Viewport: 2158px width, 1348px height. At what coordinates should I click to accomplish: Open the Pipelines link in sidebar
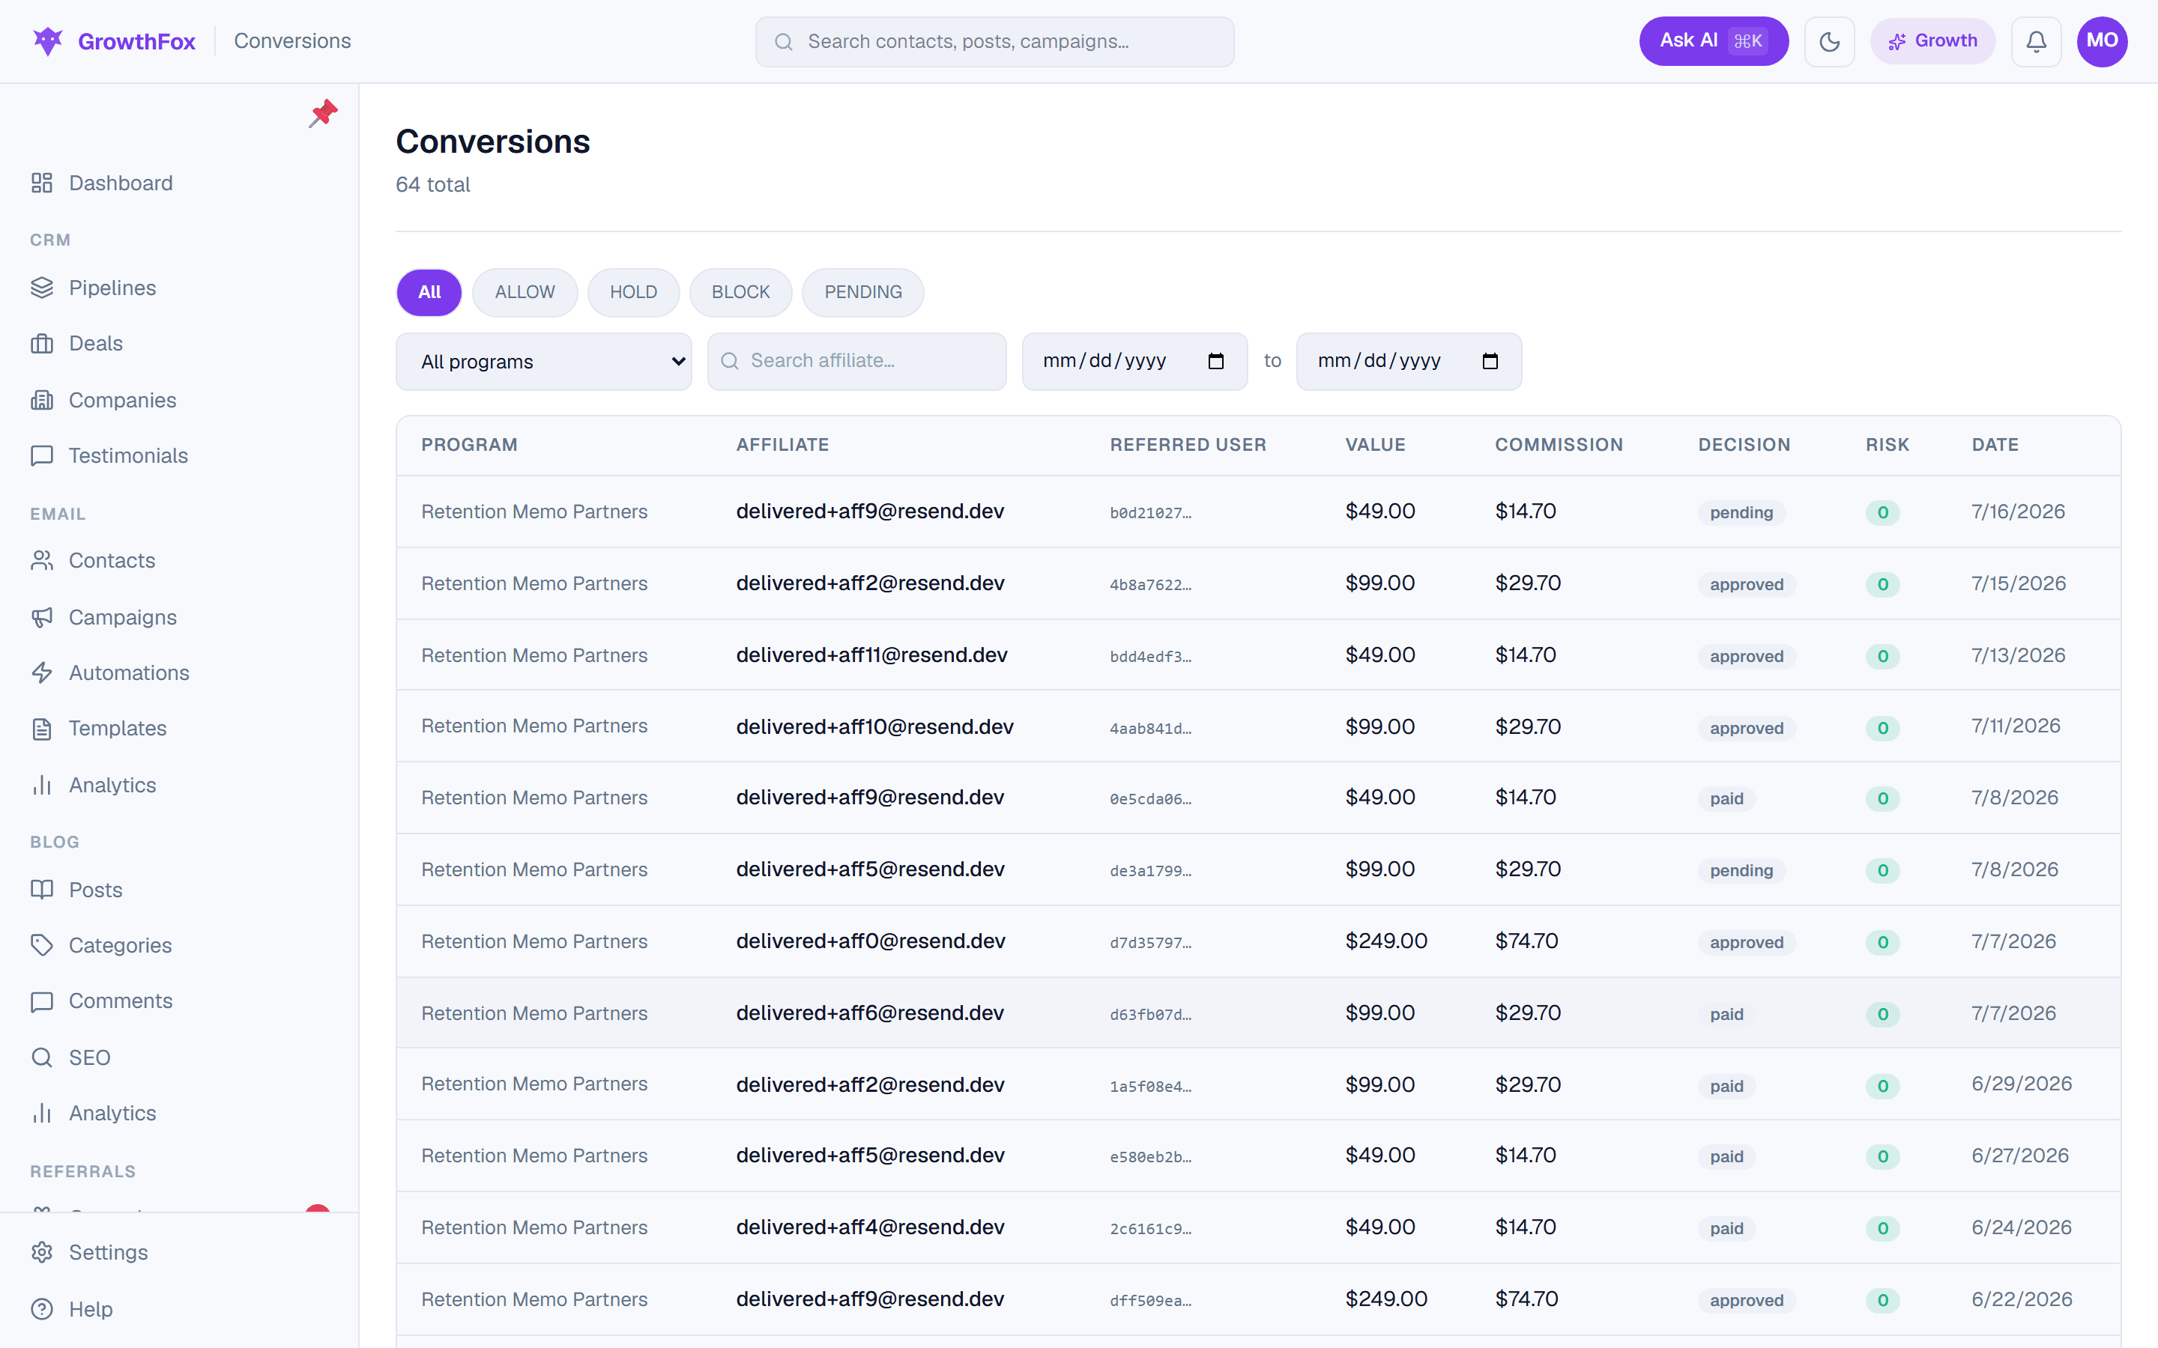point(112,288)
